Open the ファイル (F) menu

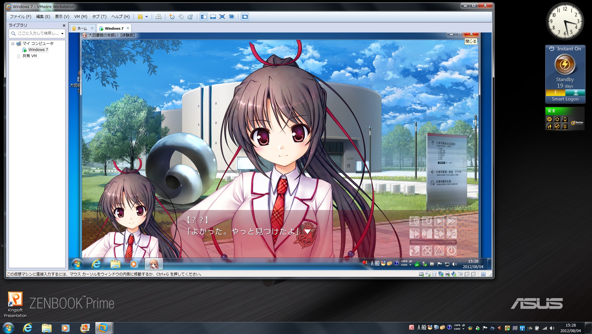(x=20, y=17)
